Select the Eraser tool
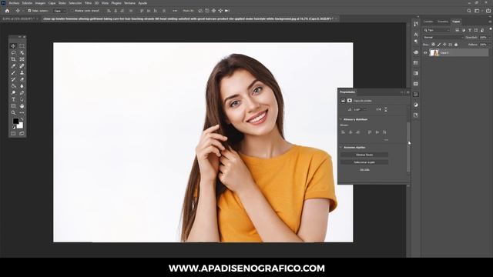The width and height of the screenshot is (493, 277). click(x=22, y=79)
